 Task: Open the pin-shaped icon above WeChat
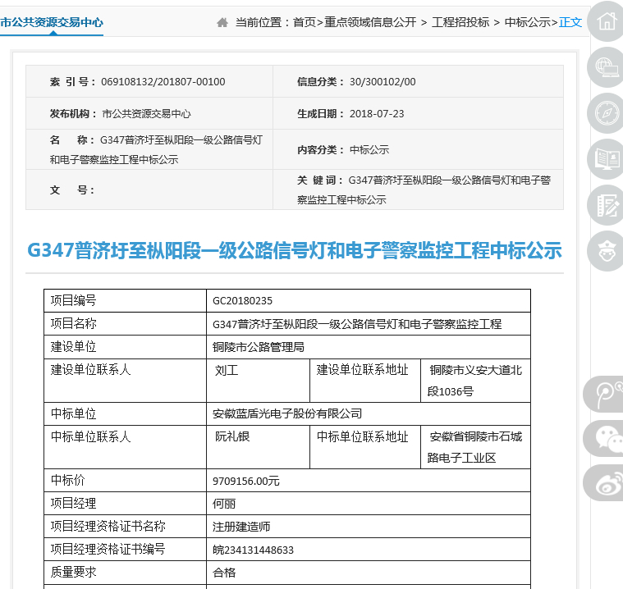click(604, 394)
